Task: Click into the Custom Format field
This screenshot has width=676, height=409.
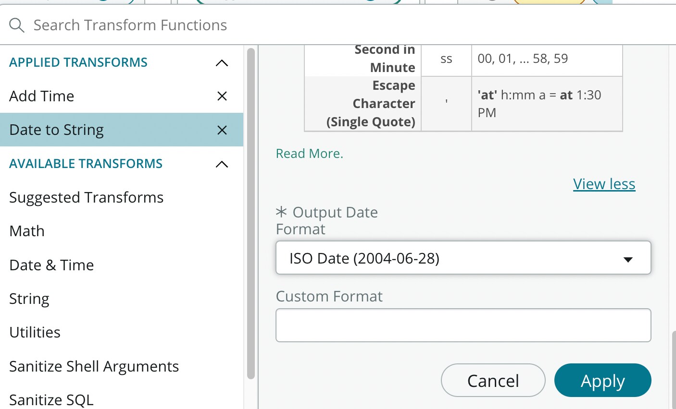Action: click(x=463, y=325)
